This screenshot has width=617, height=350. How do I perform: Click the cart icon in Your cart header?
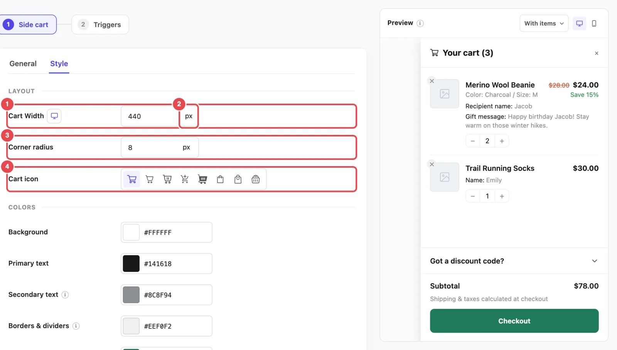pos(434,53)
